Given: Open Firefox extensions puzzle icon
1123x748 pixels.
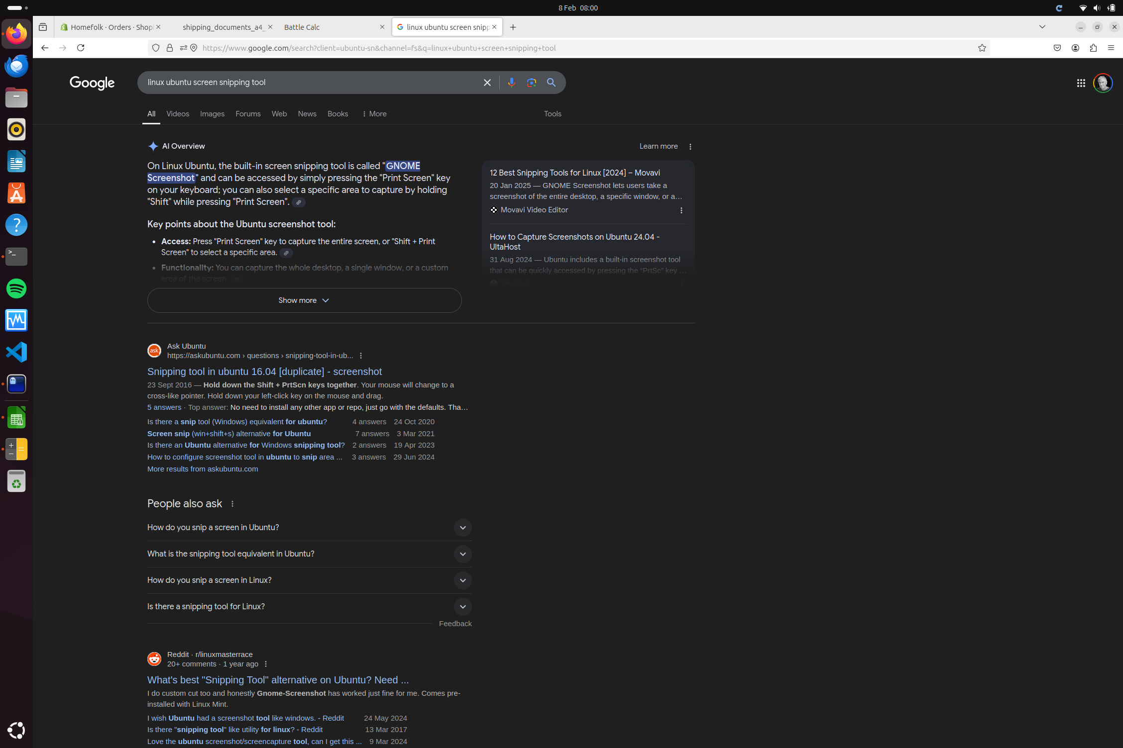Looking at the screenshot, I should coord(1093,48).
